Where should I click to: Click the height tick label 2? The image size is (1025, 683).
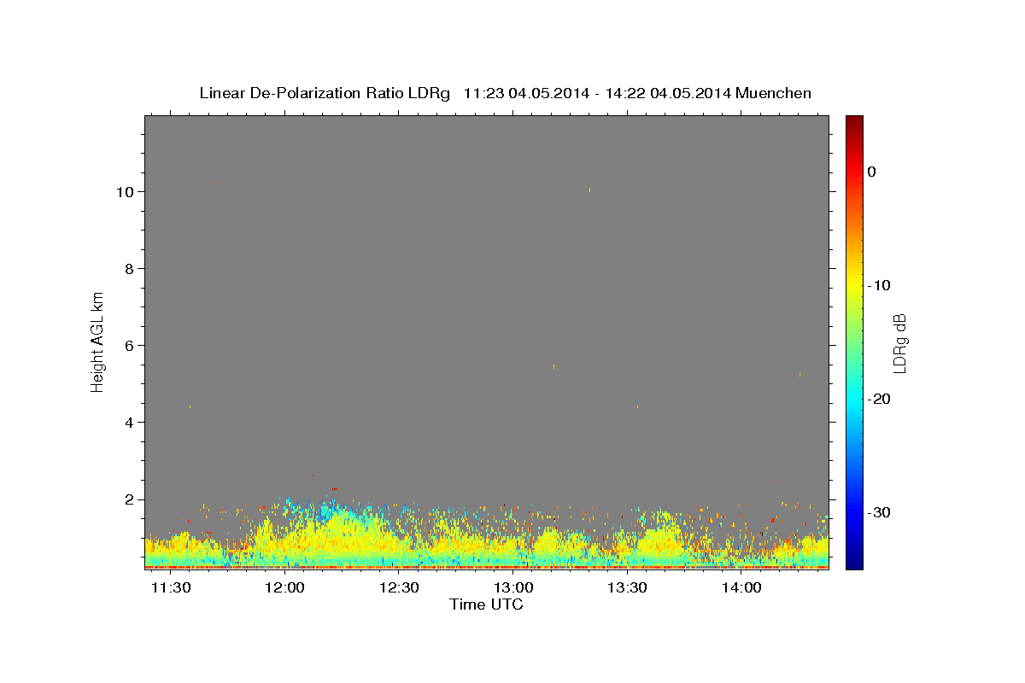[x=130, y=499]
